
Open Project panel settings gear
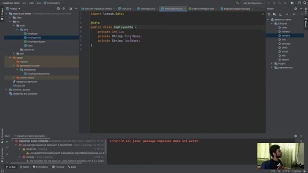[71, 9]
